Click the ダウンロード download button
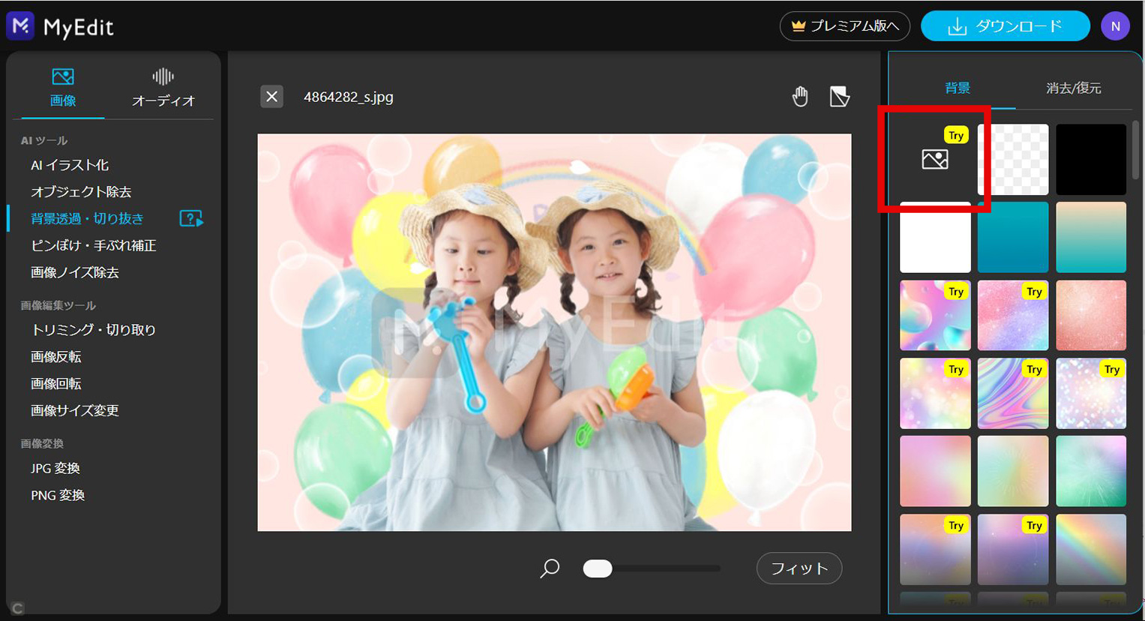The image size is (1145, 621). 1005,26
